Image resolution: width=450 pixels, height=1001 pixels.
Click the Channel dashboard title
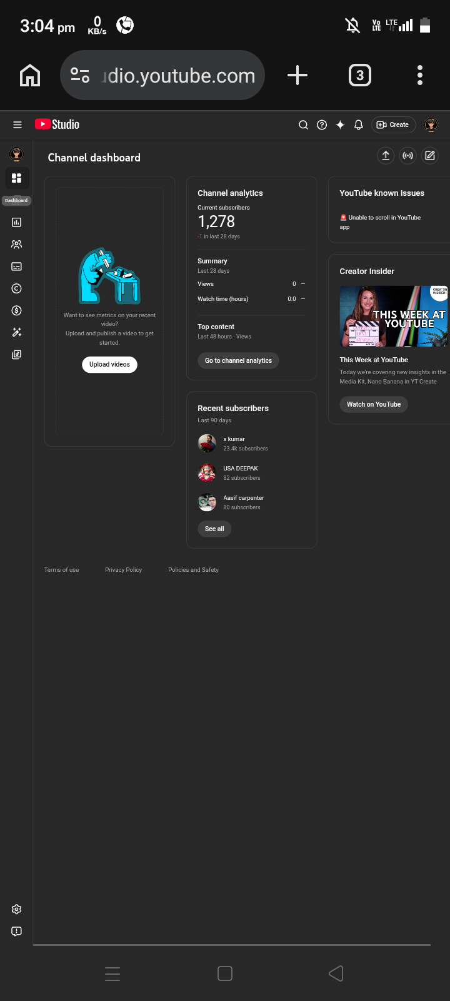pyautogui.click(x=94, y=158)
